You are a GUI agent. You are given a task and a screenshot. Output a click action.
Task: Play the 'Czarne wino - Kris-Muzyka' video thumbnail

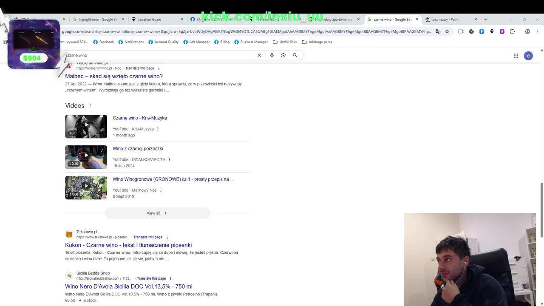coord(86,126)
